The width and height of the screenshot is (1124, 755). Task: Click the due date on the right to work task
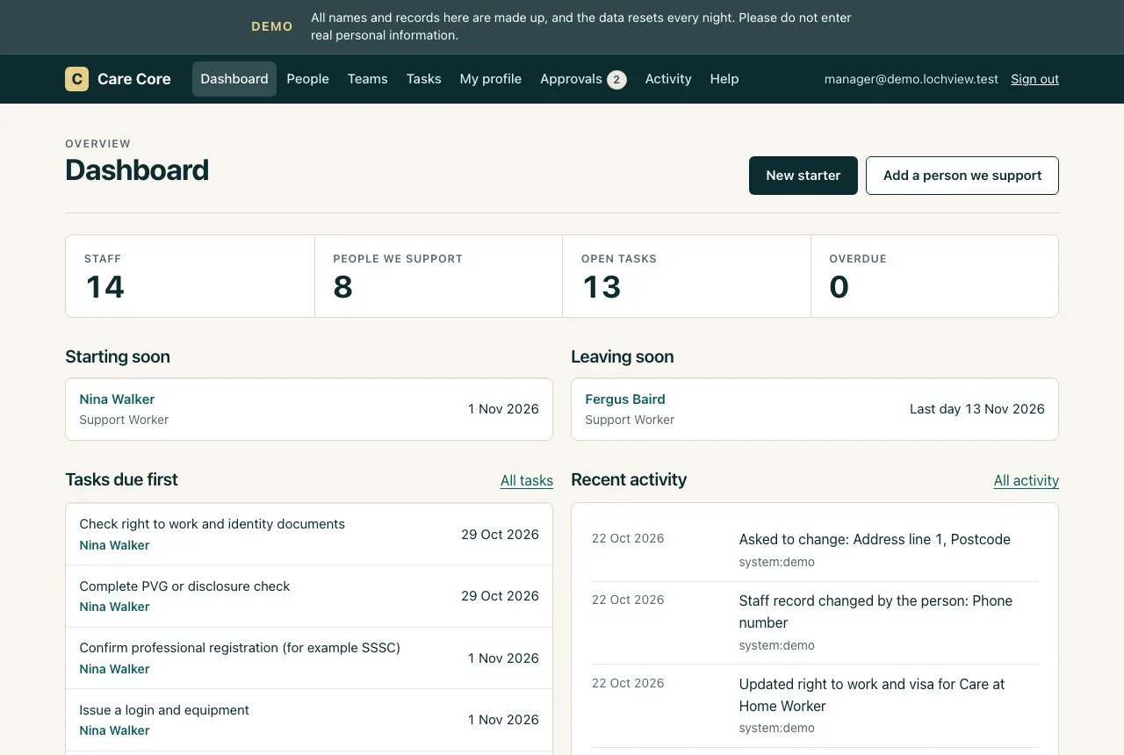pos(500,535)
